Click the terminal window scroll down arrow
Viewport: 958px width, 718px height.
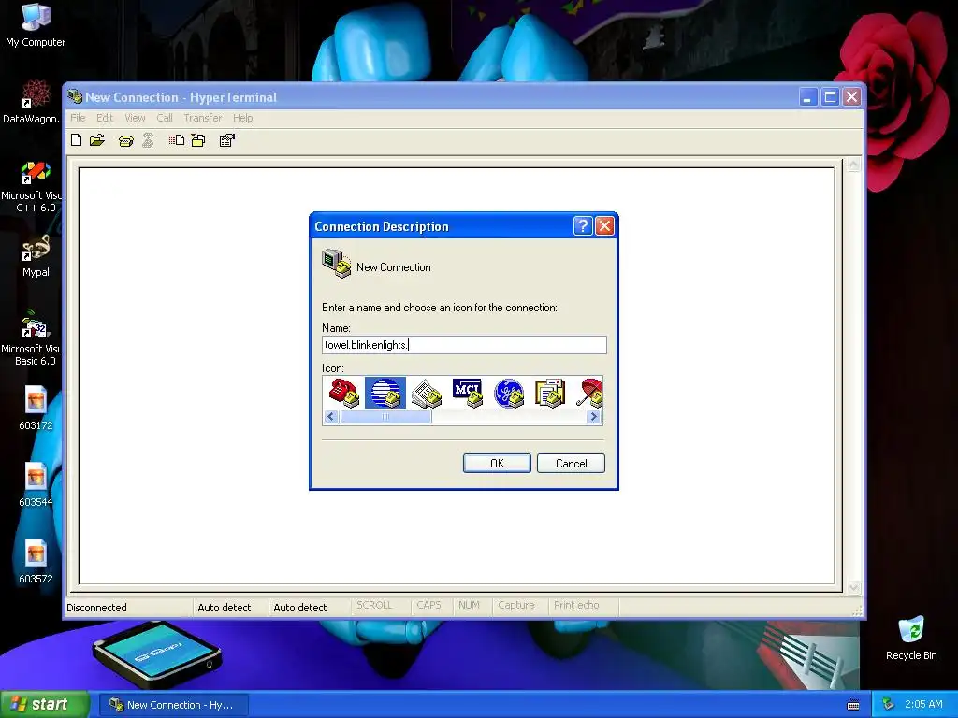click(x=853, y=587)
